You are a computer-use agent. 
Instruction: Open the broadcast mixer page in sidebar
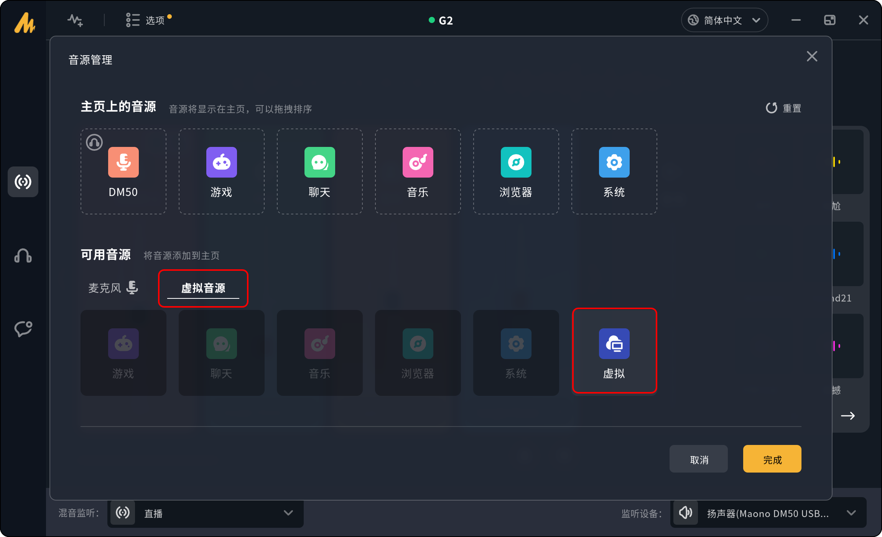click(23, 182)
